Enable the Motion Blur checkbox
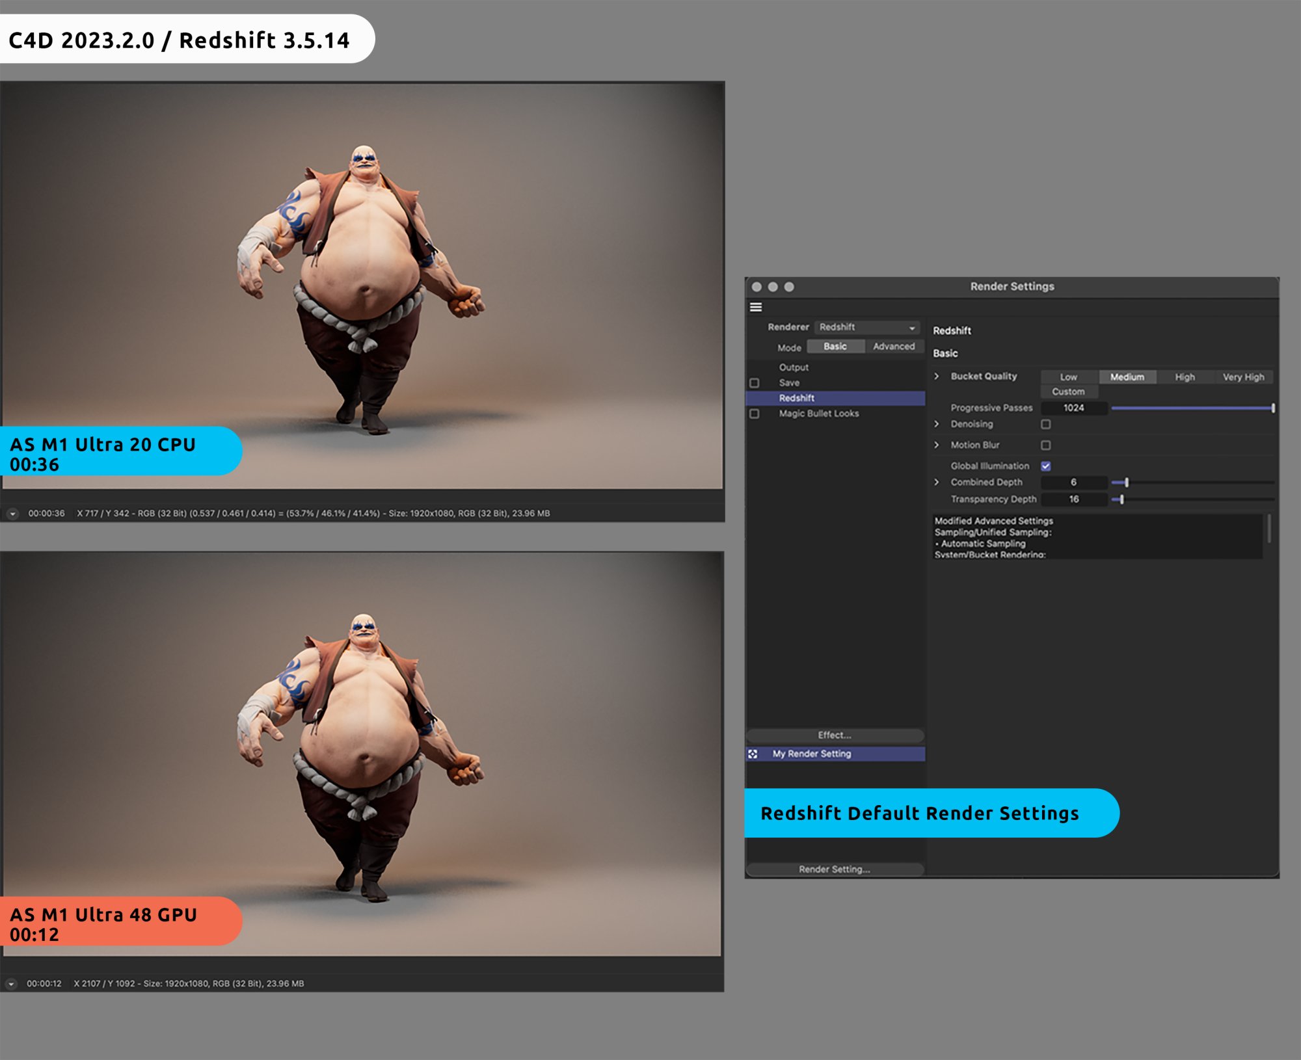The height and width of the screenshot is (1060, 1301). [x=1046, y=445]
